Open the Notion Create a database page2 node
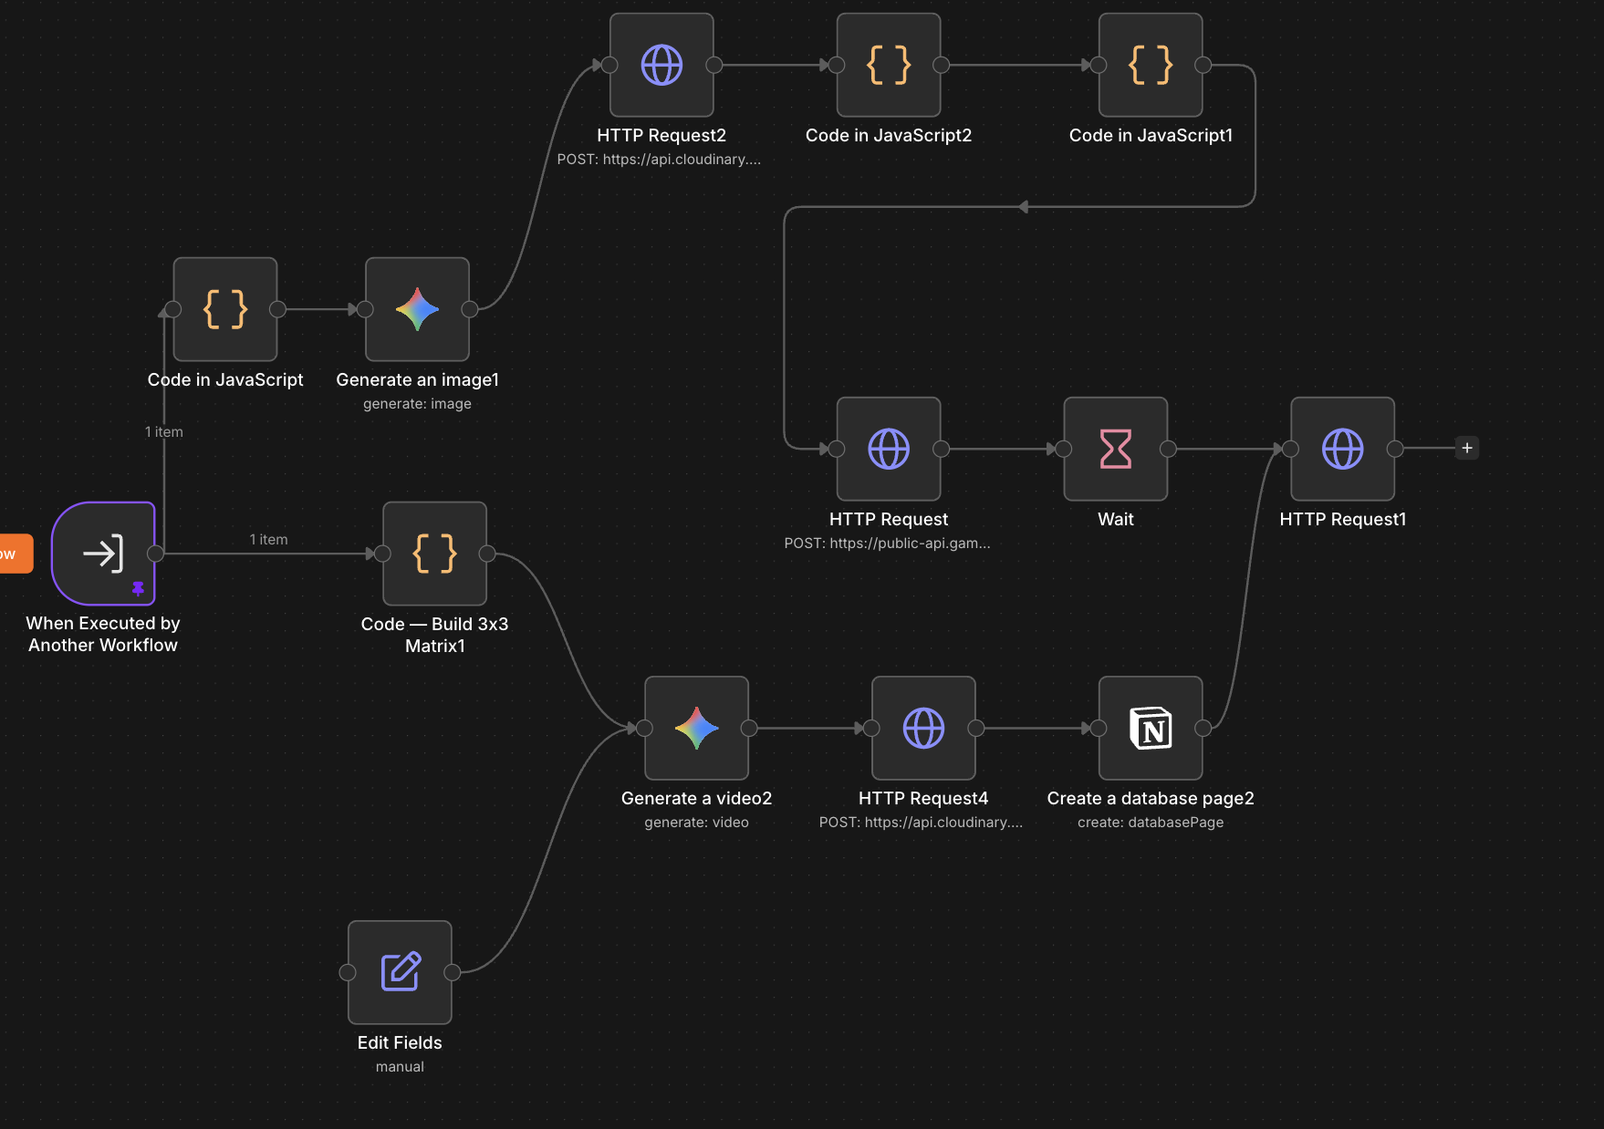Screen dimensions: 1604x1129 point(1151,728)
